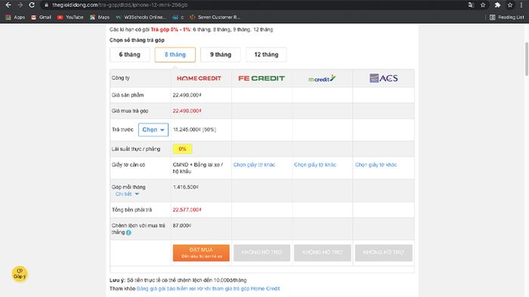This screenshot has height=297, width=529.
Task: Open the YouTube bookmark
Action: point(70,17)
